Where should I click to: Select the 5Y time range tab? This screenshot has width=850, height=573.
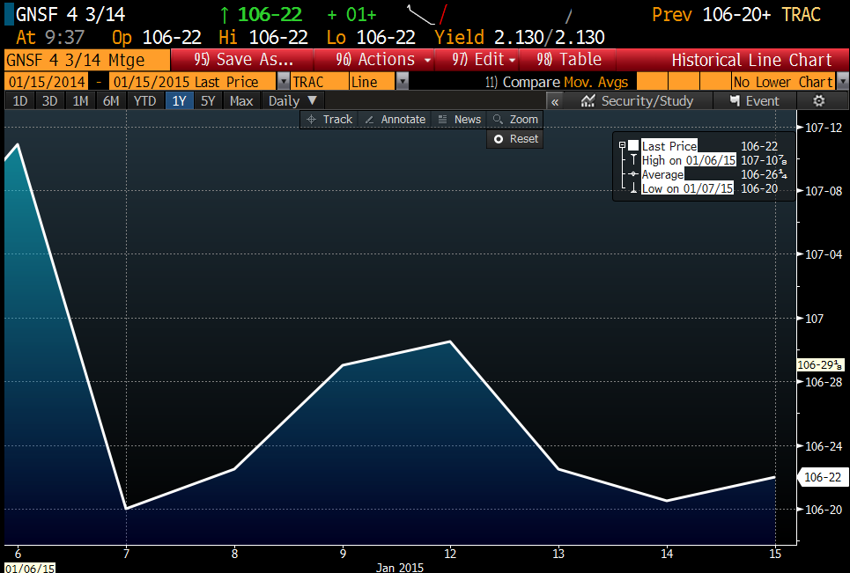(x=207, y=100)
